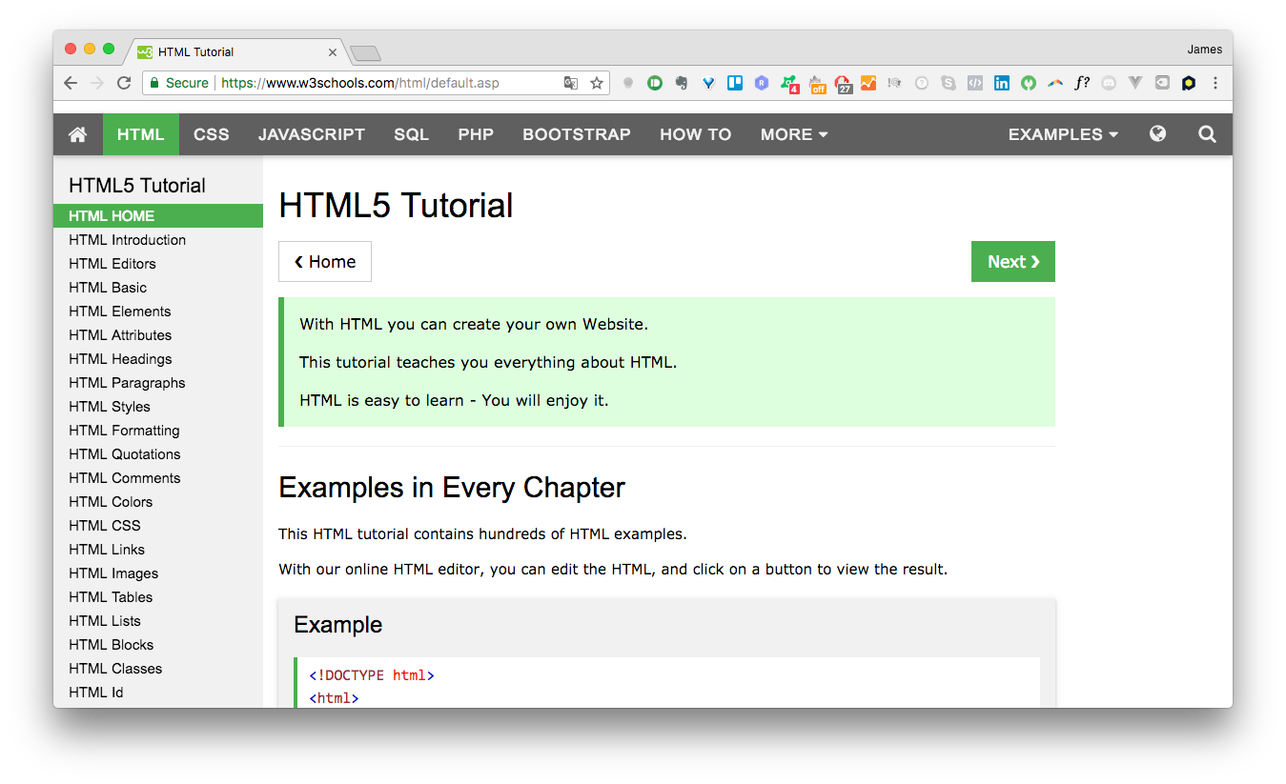The width and height of the screenshot is (1286, 784).
Task: Go to the SQL tutorial tab
Action: tap(412, 134)
